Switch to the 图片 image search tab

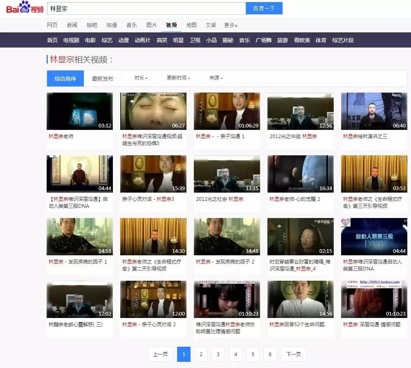coord(151,25)
